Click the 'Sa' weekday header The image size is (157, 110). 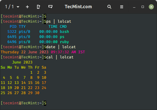(44, 67)
